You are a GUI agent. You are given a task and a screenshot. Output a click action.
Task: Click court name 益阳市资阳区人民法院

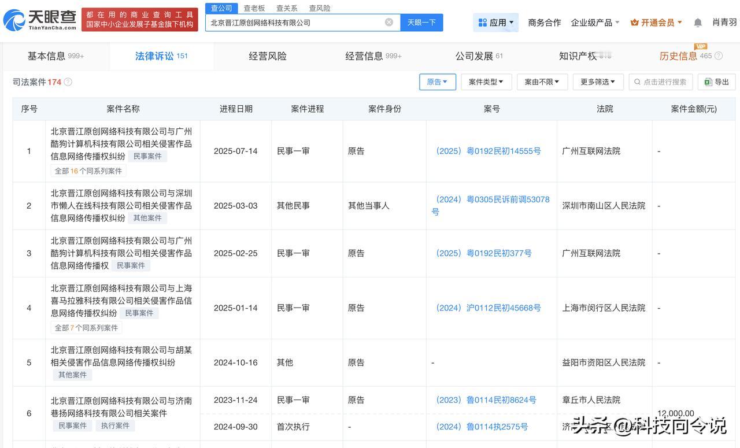604,362
